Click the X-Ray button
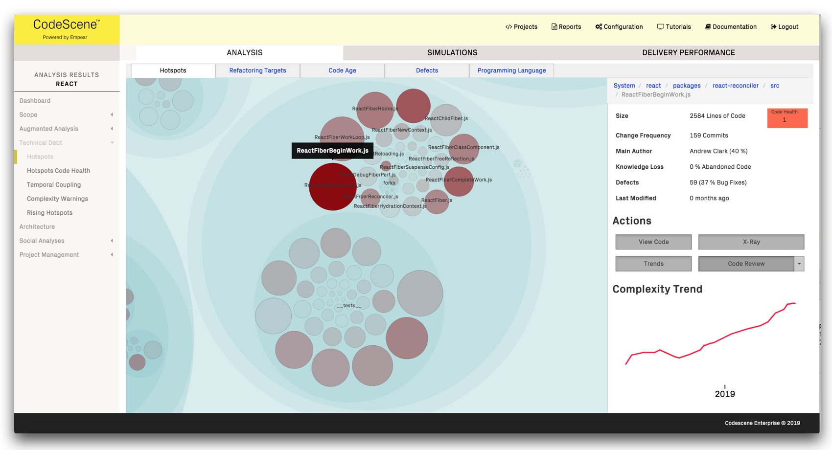 click(x=751, y=242)
